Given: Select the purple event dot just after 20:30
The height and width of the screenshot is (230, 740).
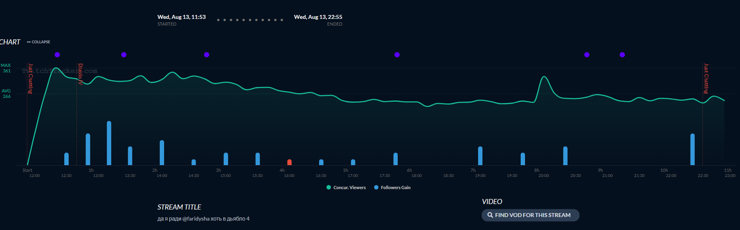Looking at the screenshot, I should pyautogui.click(x=587, y=55).
